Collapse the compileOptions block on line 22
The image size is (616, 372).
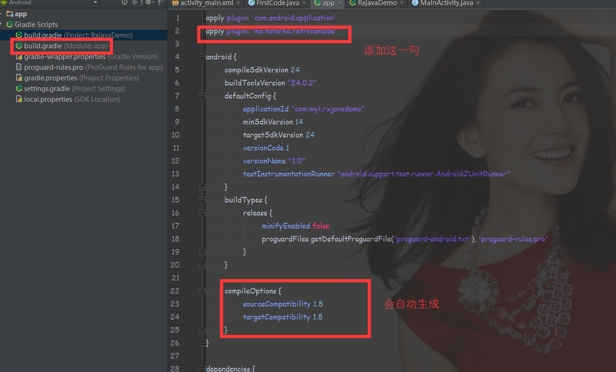pos(202,291)
